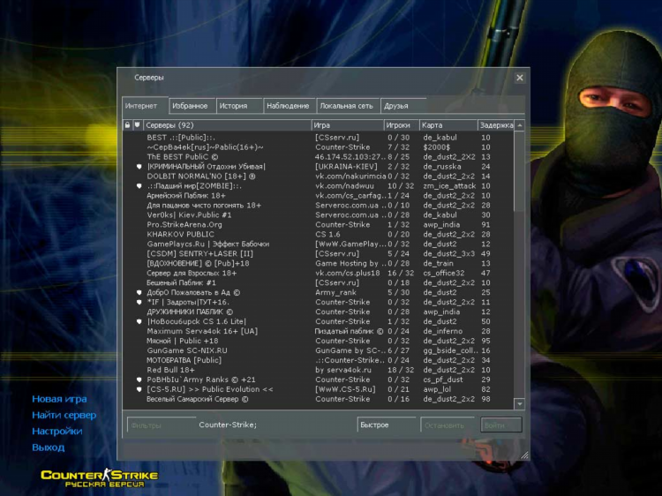
Task: Click shield icon beside |КРИМИНАЛЬНЫЙ Отдохни Убивая|
Action: pos(139,167)
